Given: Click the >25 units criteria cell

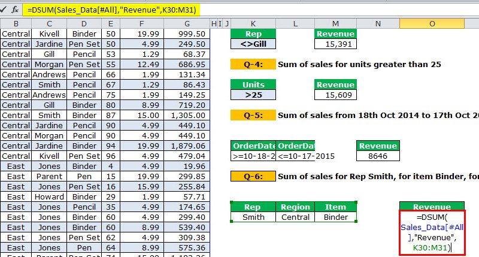Looking at the screenshot, I should point(253,95).
